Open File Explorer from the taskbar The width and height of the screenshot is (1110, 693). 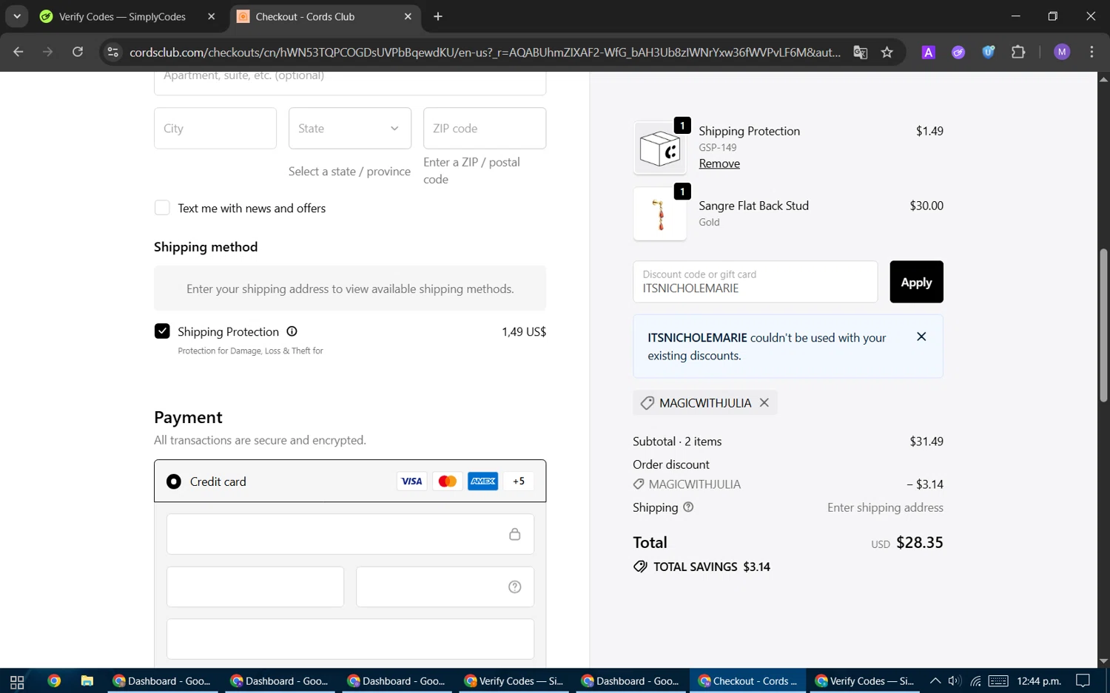click(x=87, y=681)
